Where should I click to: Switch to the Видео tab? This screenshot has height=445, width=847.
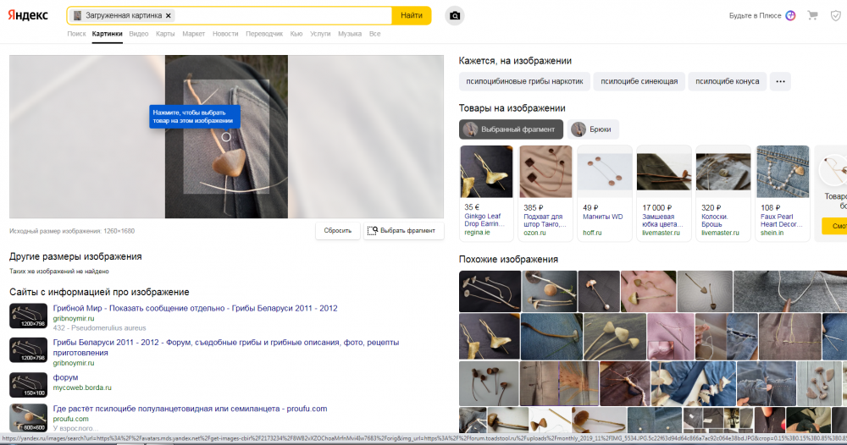(x=139, y=34)
